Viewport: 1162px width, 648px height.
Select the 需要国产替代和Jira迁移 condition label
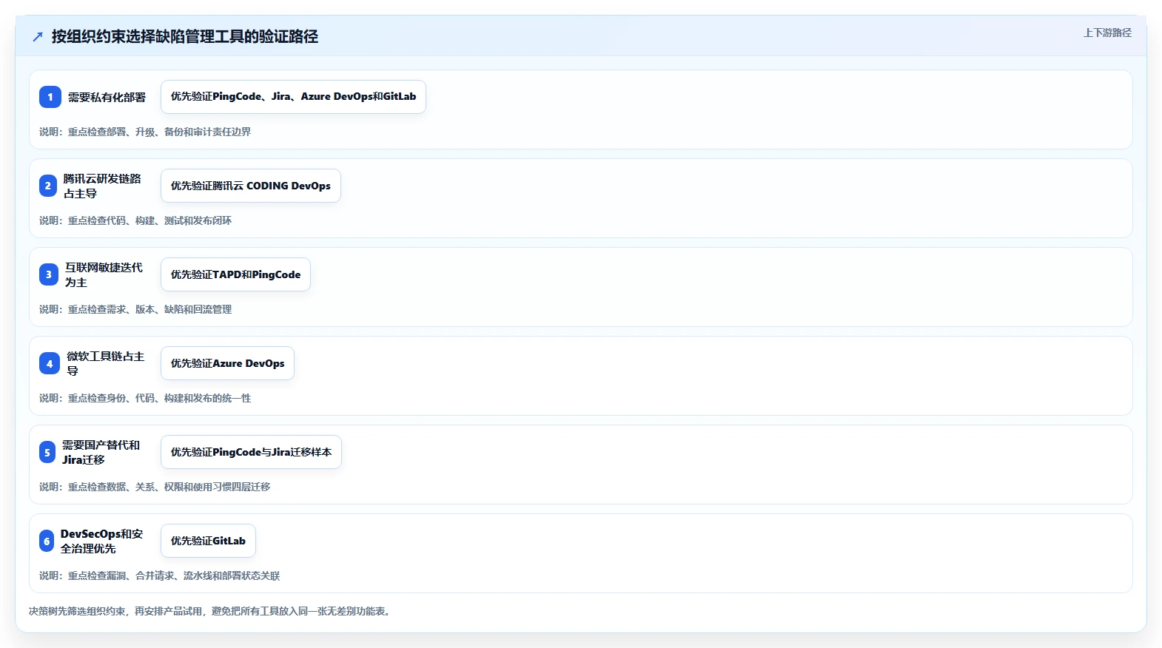pos(101,452)
